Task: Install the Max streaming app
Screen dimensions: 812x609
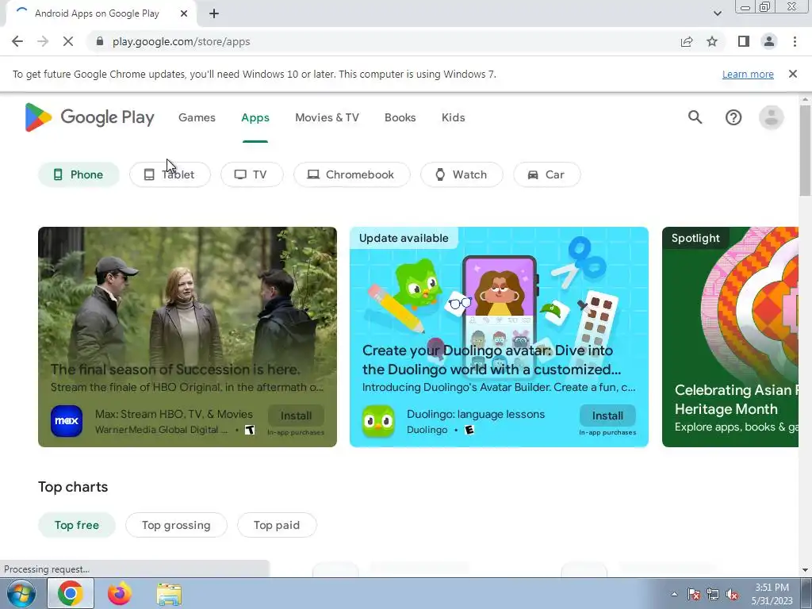Action: click(x=297, y=416)
